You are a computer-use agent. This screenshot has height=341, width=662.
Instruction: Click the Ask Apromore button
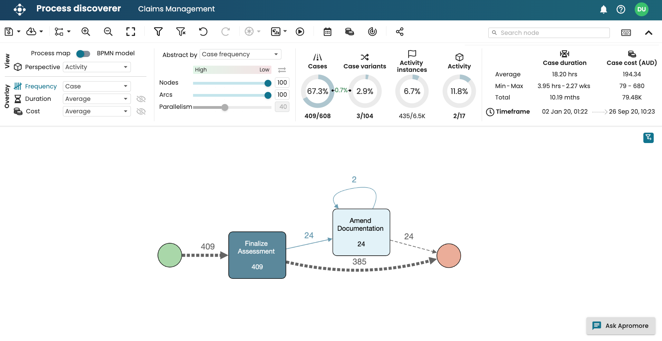click(621, 326)
